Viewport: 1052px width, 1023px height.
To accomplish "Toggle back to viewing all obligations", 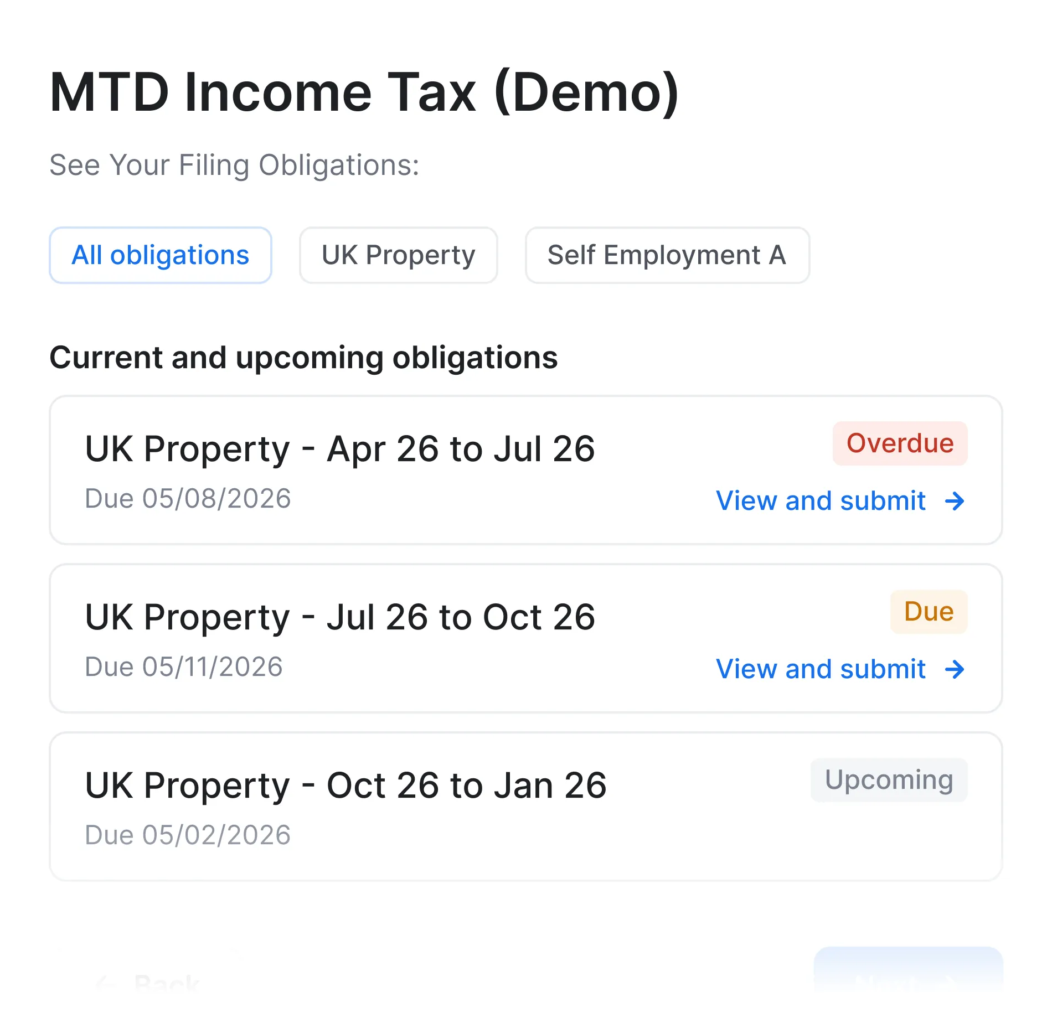I will click(x=160, y=255).
